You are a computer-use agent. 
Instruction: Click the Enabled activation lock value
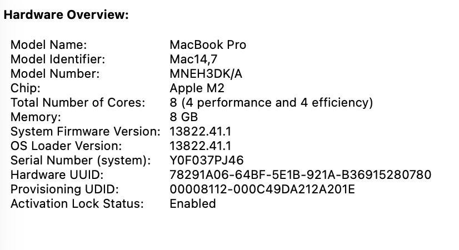coord(192,204)
